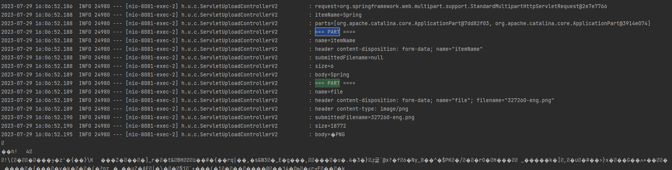672x170 pixels.
Task: Click the "name=itemName" log message
Action: point(335,41)
